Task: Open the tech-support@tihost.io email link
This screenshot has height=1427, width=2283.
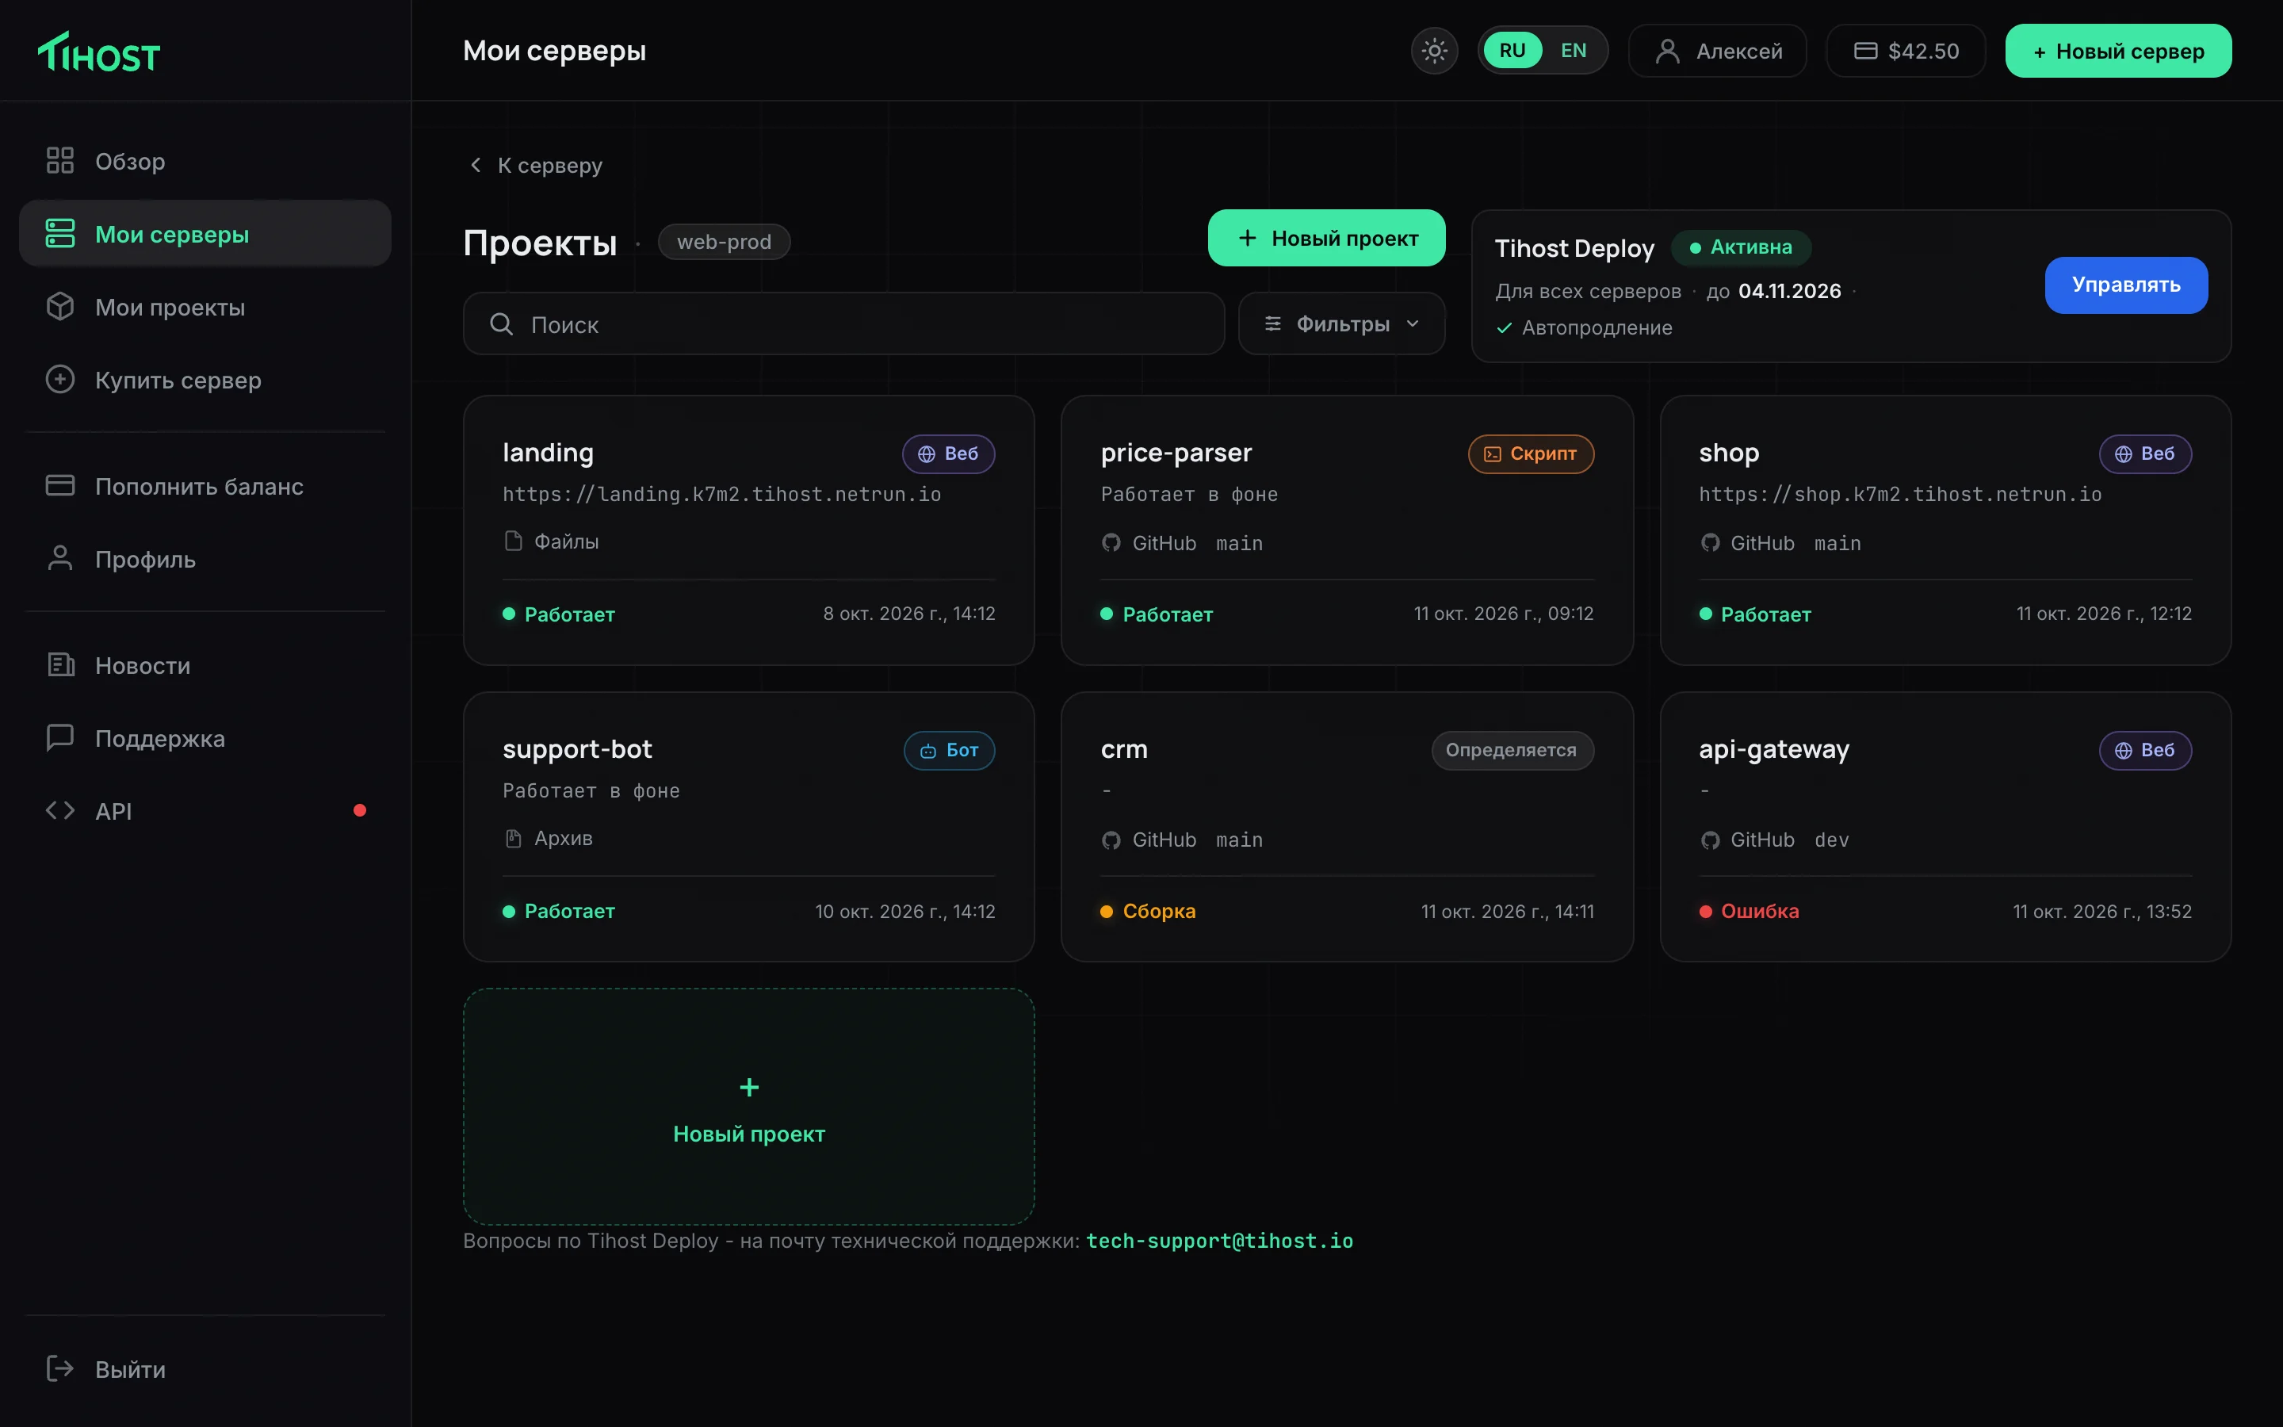Action: click(x=1219, y=1241)
